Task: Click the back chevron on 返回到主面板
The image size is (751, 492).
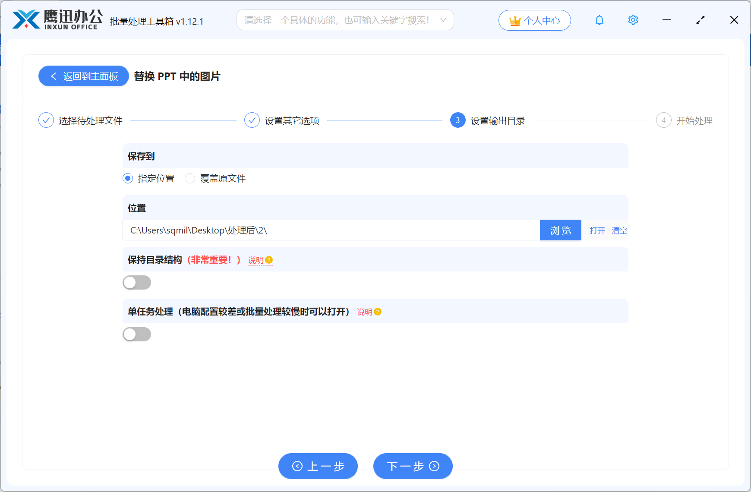Action: click(54, 76)
